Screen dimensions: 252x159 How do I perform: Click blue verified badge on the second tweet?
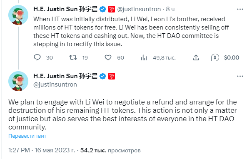tap(103, 76)
